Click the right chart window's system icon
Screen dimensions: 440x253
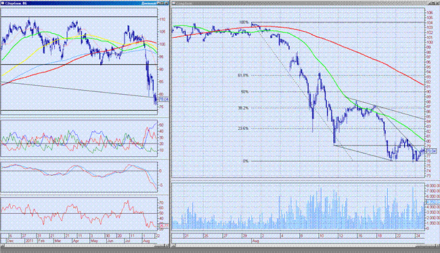[174, 3]
